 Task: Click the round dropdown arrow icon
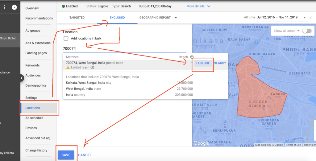14,7
